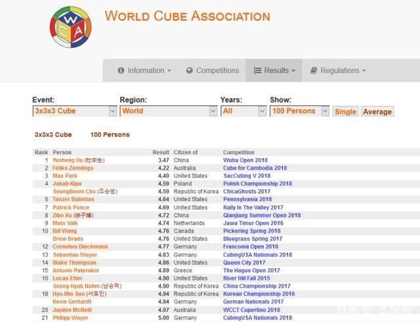Viewport: 420px width, 322px height.
Task: Open the WCCT Cupertino 2018 link
Action: (x=251, y=310)
